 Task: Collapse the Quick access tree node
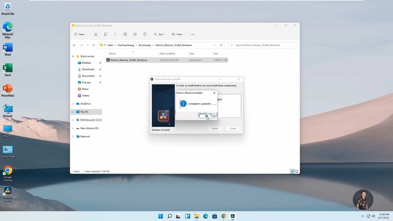pos(73,56)
